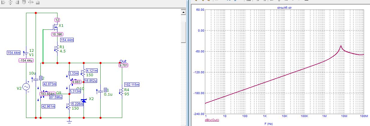370x126 pixels.
Task: Click the X1 component label
Action: [x=61, y=26]
